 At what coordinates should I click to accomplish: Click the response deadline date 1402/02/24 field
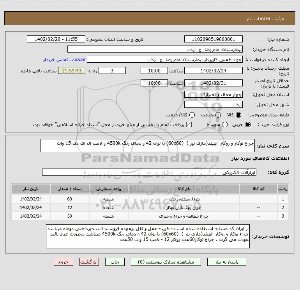(x=214, y=70)
